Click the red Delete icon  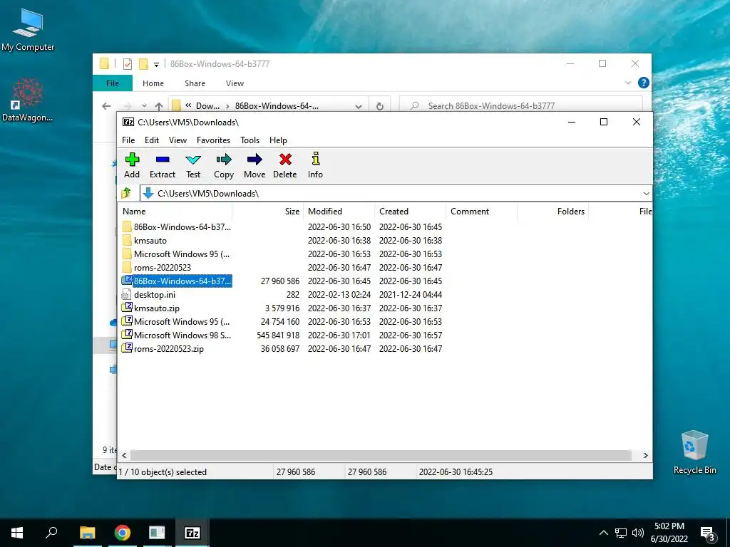coord(285,165)
